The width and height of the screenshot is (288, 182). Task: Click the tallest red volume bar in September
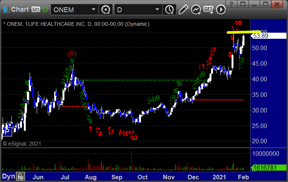(131, 160)
